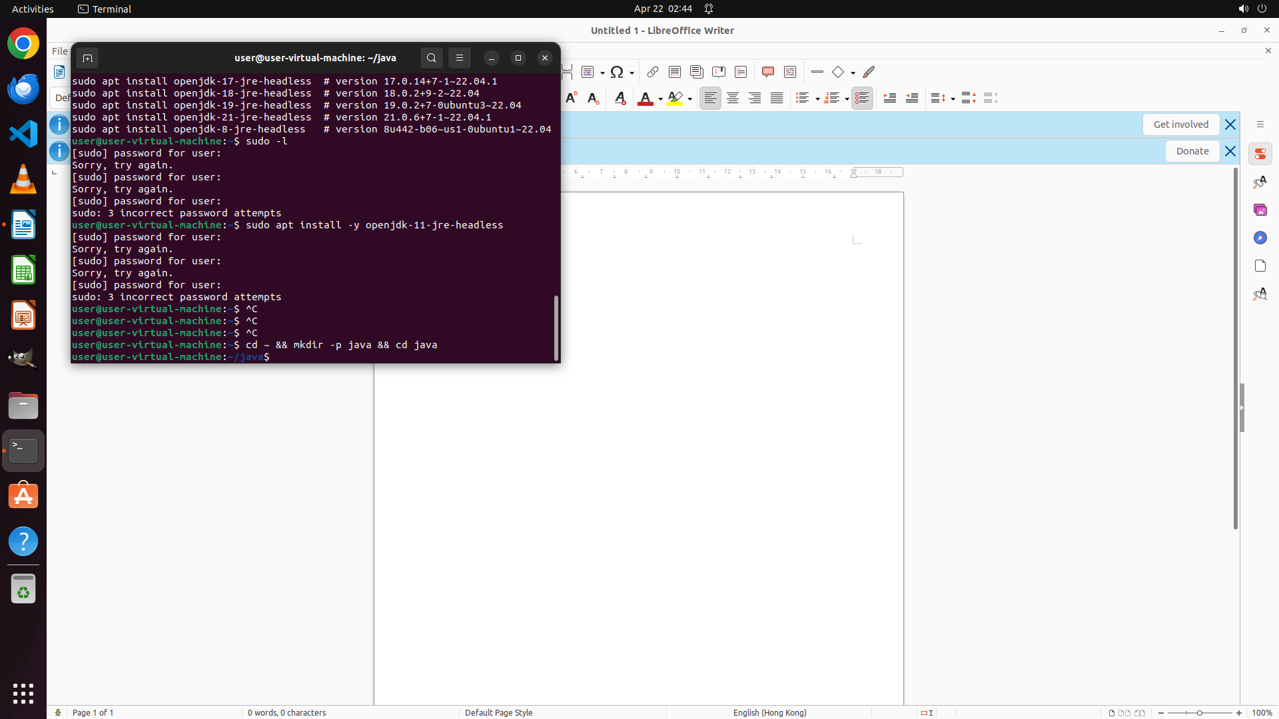Toggle Center paragraph alignment
This screenshot has width=1279, height=719.
pos(732,99)
